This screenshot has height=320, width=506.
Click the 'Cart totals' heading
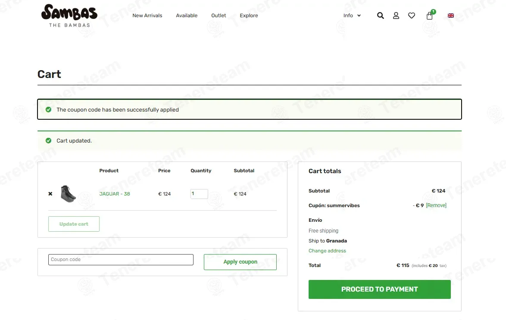pyautogui.click(x=325, y=171)
